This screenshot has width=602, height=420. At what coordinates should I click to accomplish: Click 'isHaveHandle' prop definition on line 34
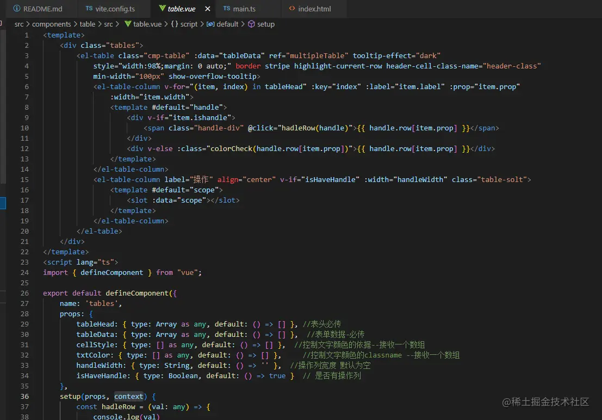coord(101,376)
